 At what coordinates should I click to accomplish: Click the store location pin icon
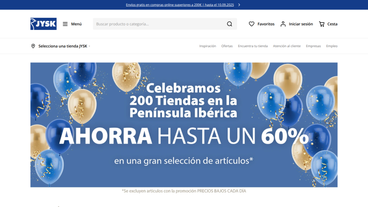[x=33, y=46]
